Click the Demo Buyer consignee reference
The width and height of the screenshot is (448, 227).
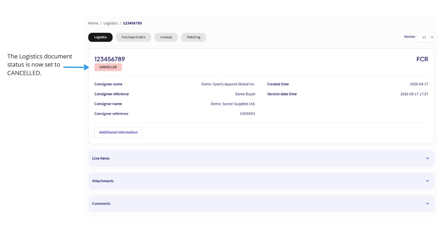245,94
